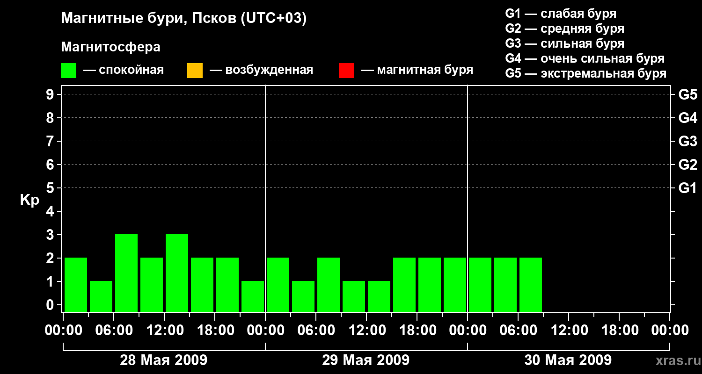Click the 30 May 06:00–09:00 bar
This screenshot has height=374, width=702.
tap(531, 285)
